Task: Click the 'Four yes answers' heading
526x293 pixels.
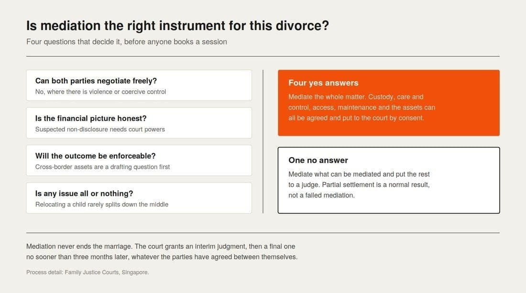Action: [323, 83]
